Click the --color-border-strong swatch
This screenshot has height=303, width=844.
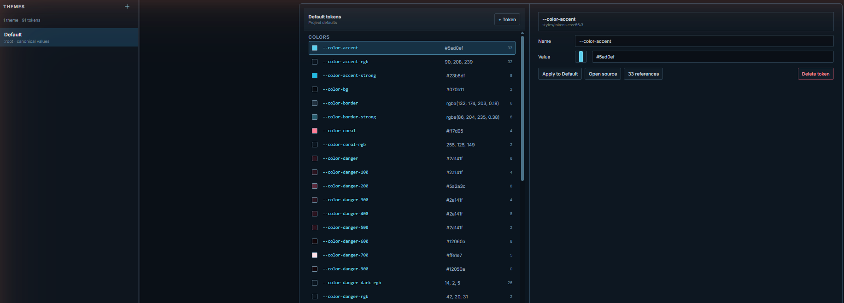tap(315, 117)
